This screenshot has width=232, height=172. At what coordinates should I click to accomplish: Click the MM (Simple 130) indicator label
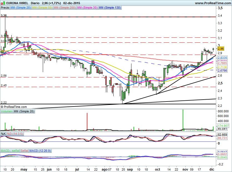point(110,8)
